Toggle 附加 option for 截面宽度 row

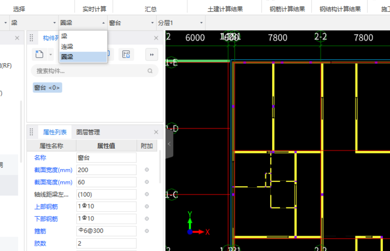click(147, 170)
